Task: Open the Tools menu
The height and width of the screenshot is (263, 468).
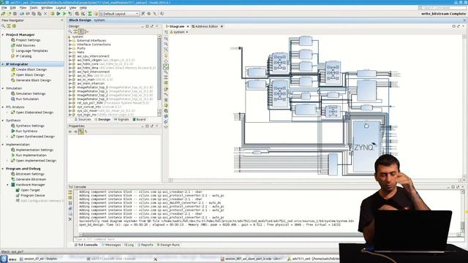Action: click(34, 8)
